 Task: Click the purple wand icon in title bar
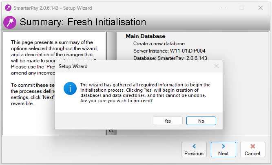8,8
